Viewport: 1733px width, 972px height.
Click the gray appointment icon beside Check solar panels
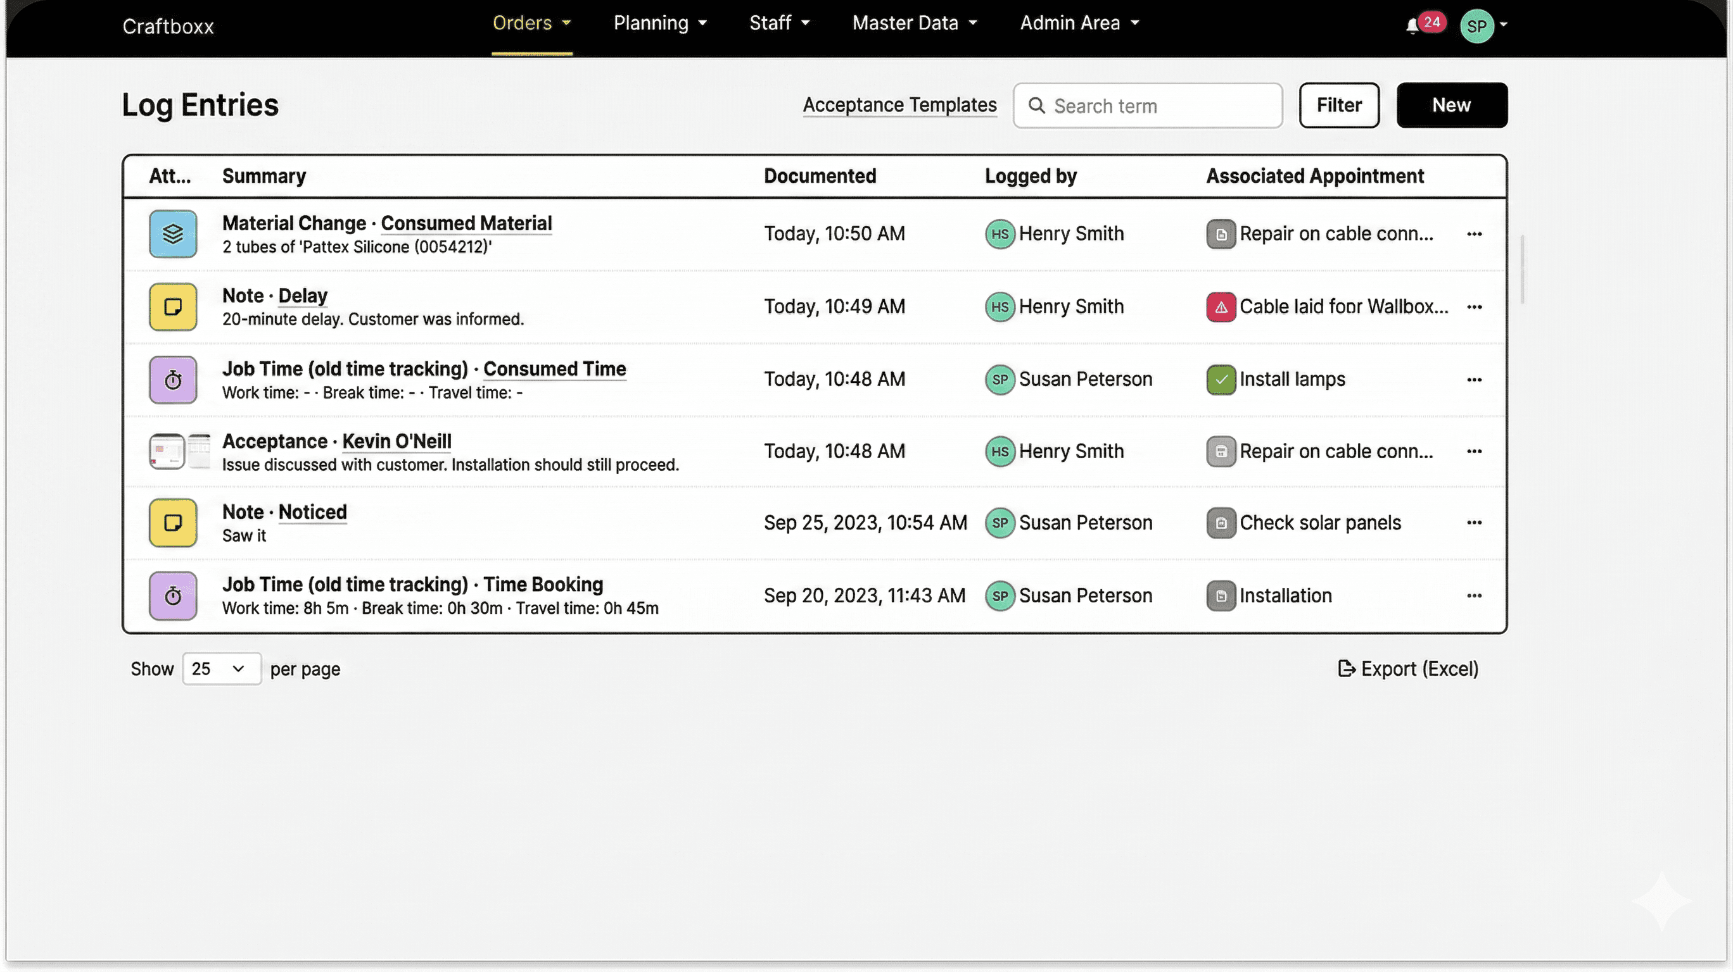1221,523
